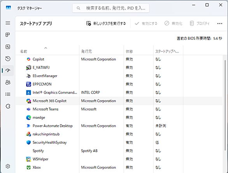Open the Processes page icon
Viewport: 228px width, 173px height.
[x=8, y=35]
